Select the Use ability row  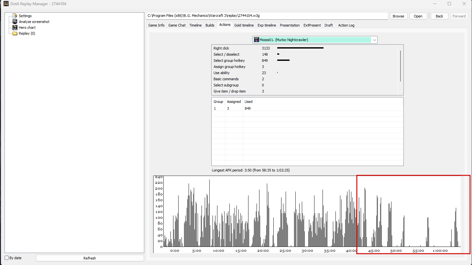(x=305, y=73)
